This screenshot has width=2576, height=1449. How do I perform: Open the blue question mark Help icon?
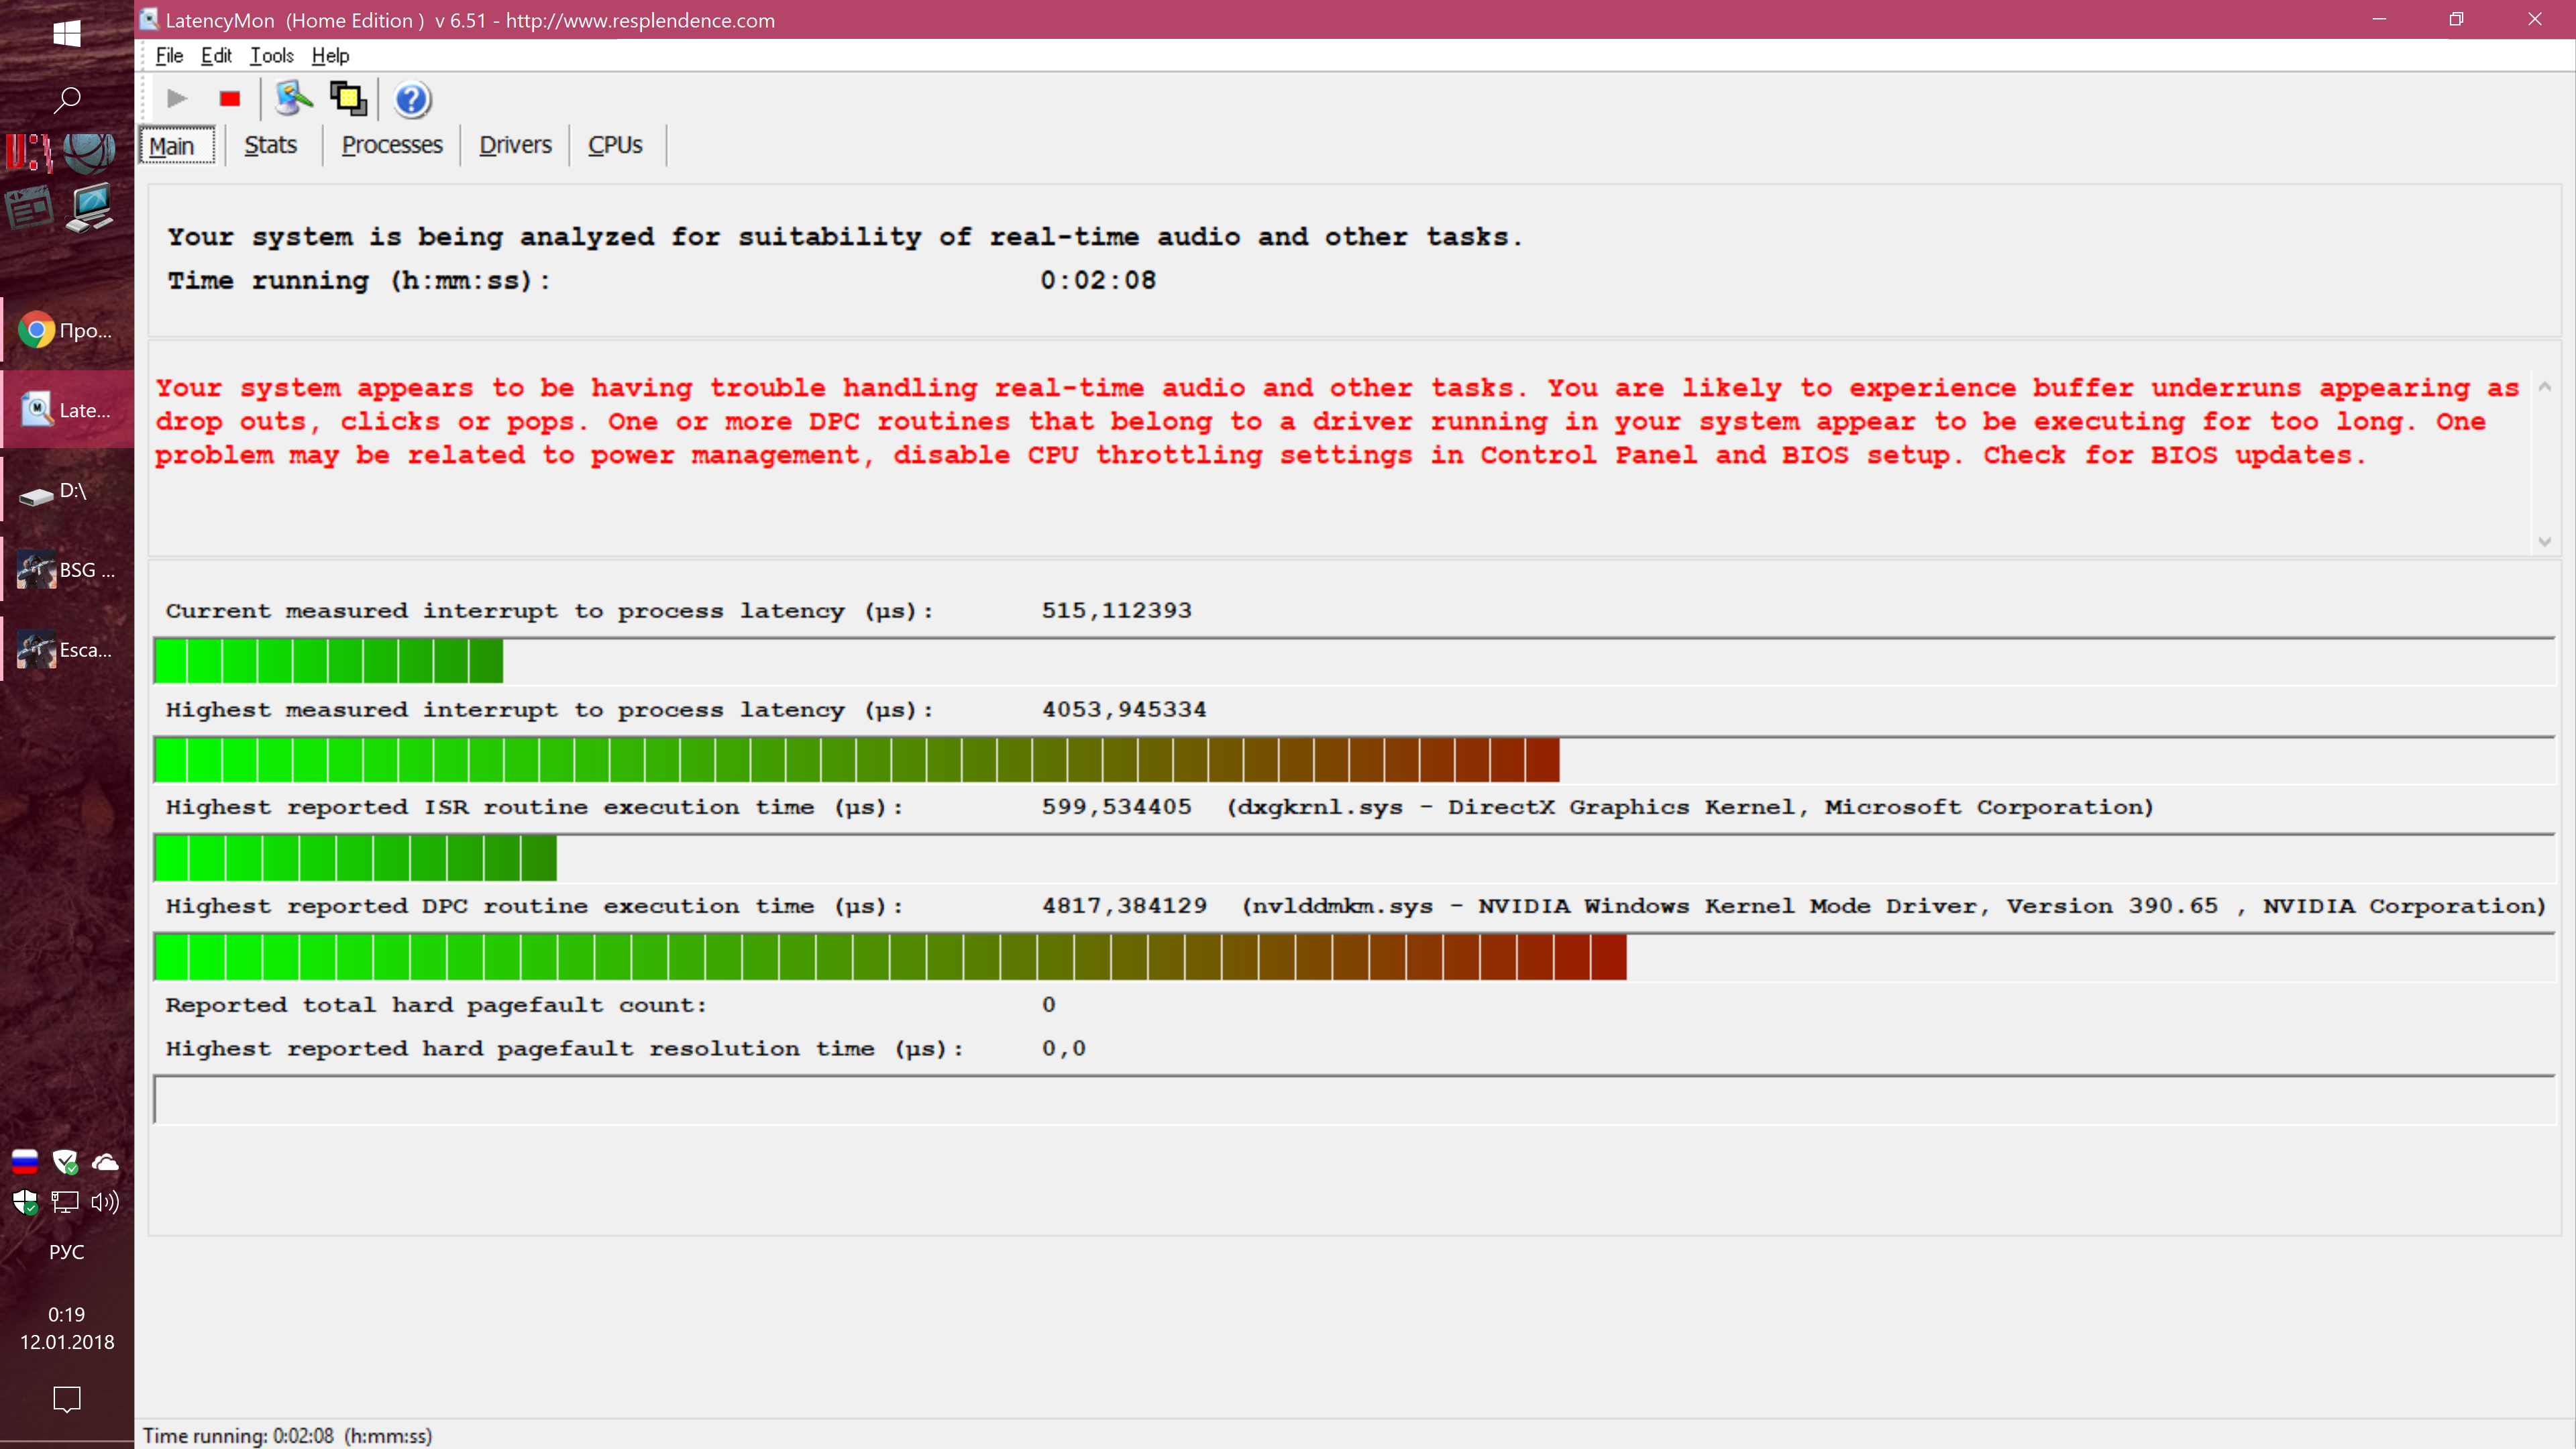coord(411,99)
